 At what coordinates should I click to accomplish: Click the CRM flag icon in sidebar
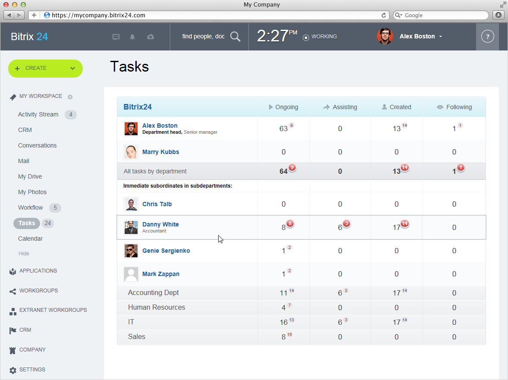pos(13,330)
